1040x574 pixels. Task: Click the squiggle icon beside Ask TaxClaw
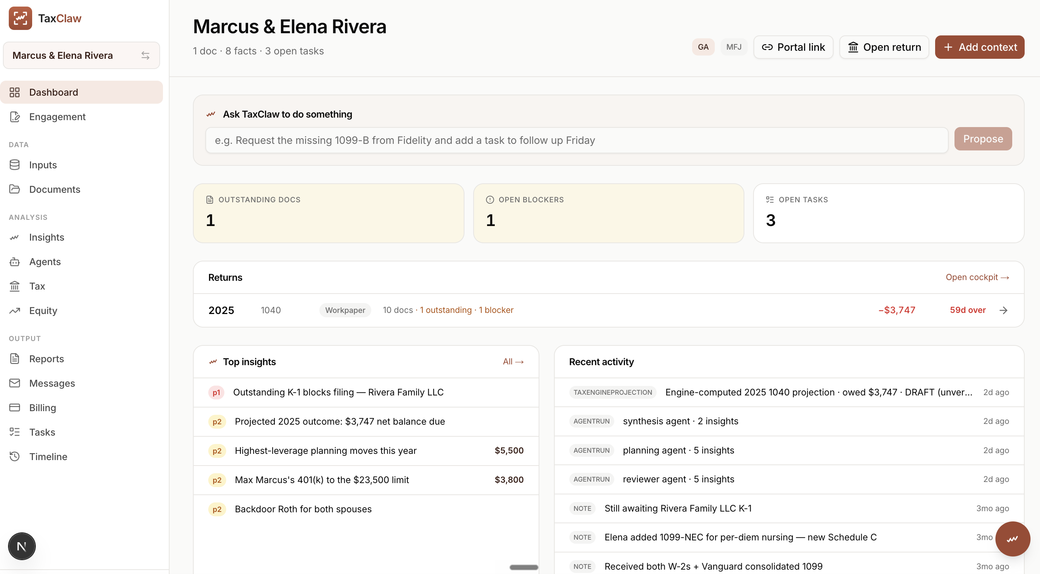[x=211, y=115]
